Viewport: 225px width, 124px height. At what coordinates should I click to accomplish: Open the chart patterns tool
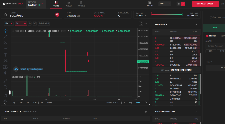coord(5,61)
